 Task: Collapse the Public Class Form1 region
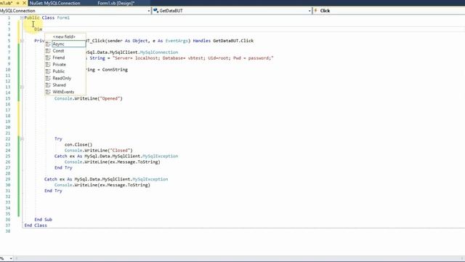tap(22, 17)
